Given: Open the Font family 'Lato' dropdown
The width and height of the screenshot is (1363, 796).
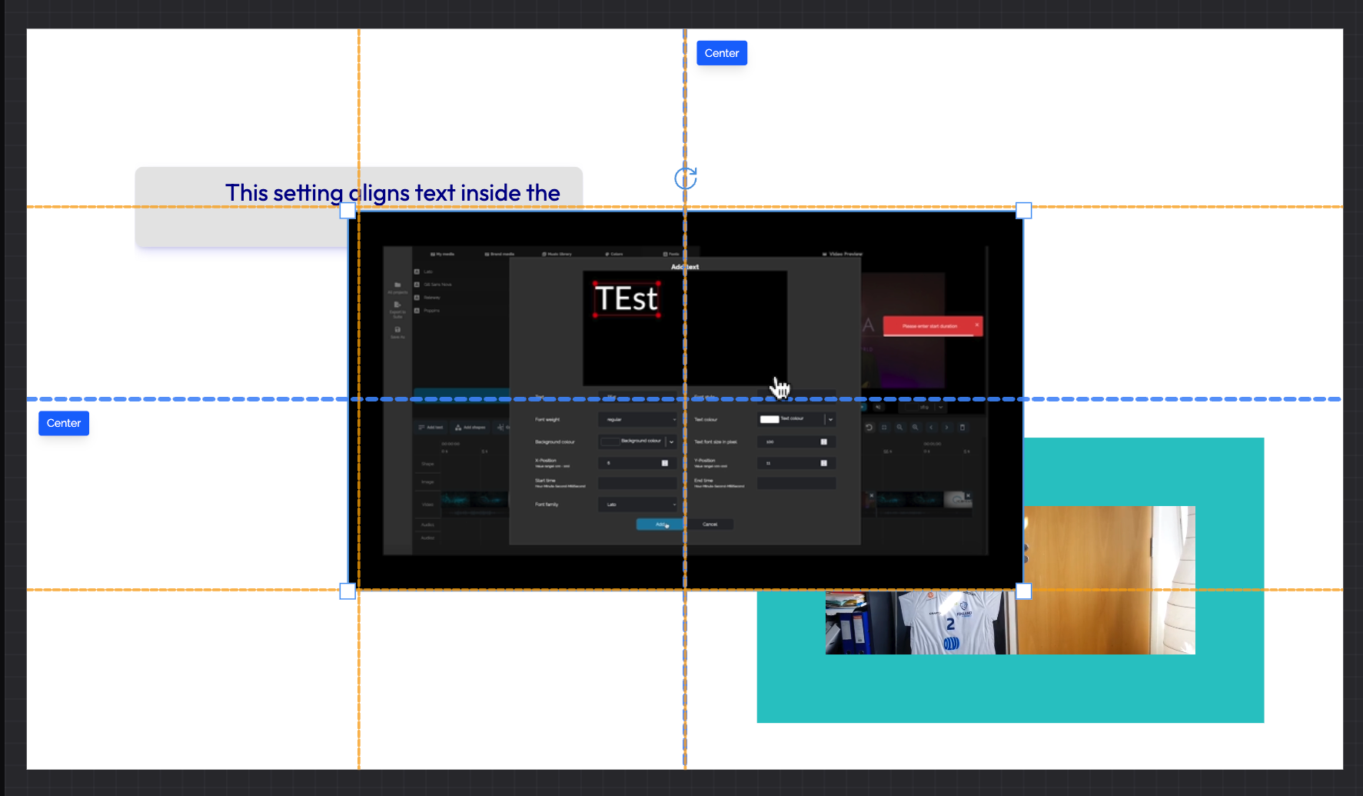Looking at the screenshot, I should 637,505.
